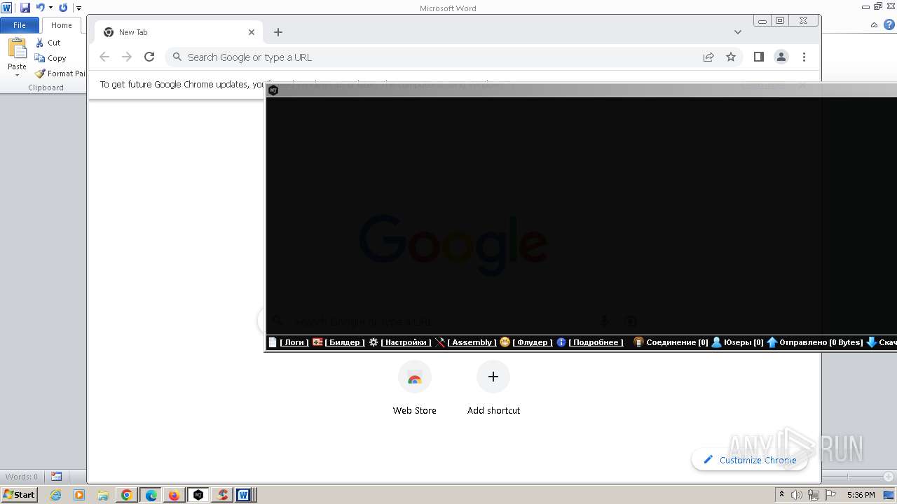897x504 pixels.
Task: Open the Assembly section
Action: pos(472,342)
